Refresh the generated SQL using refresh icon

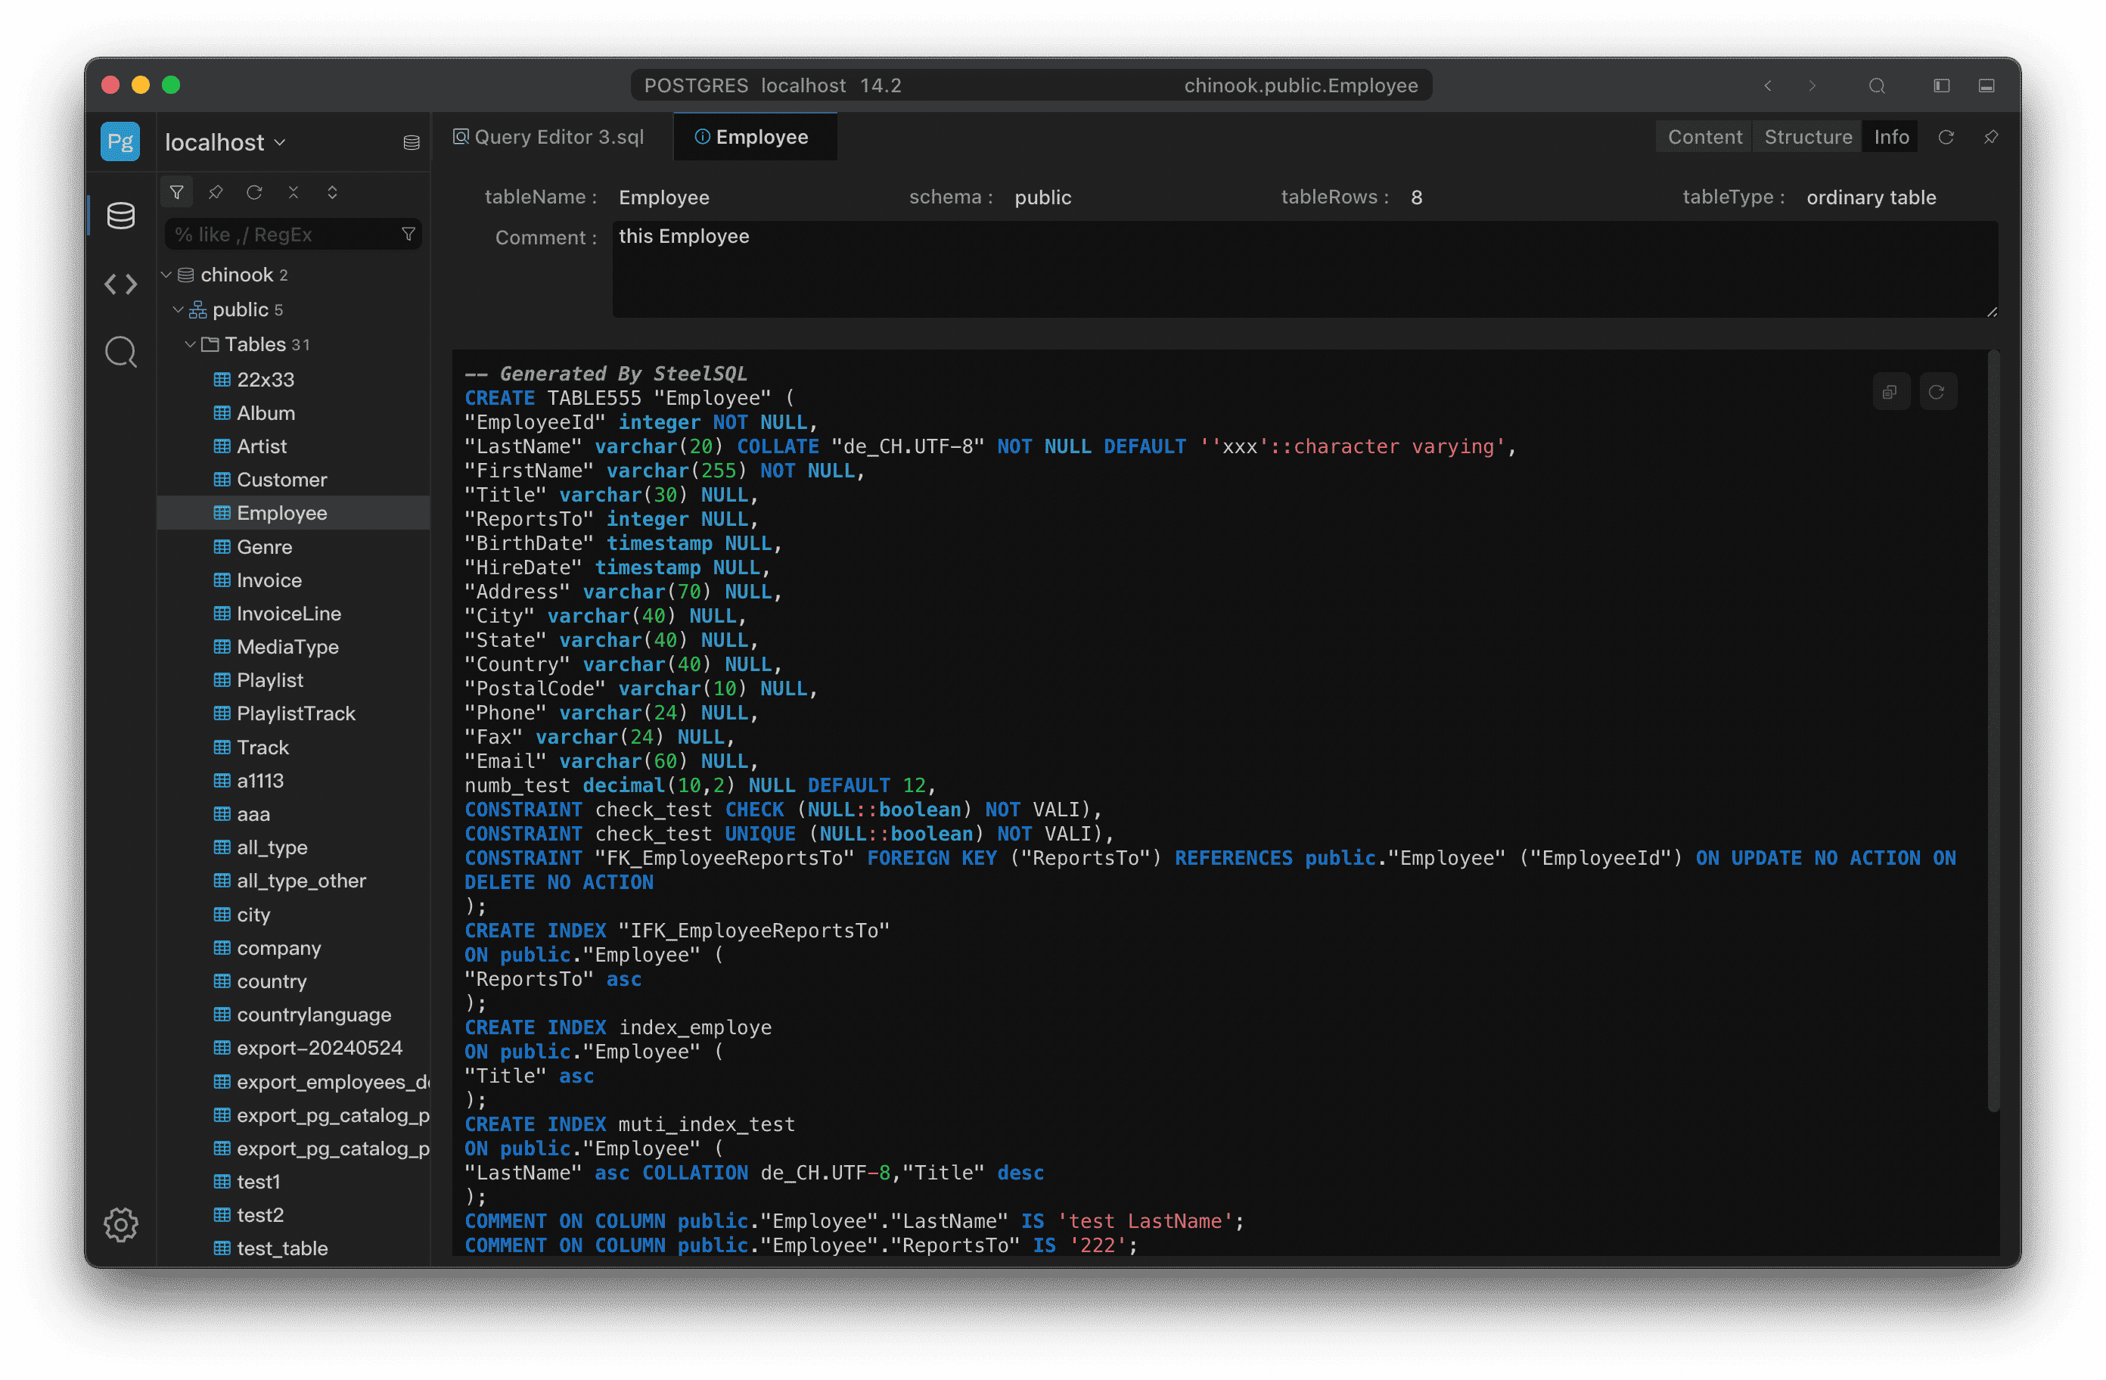pos(1938,391)
